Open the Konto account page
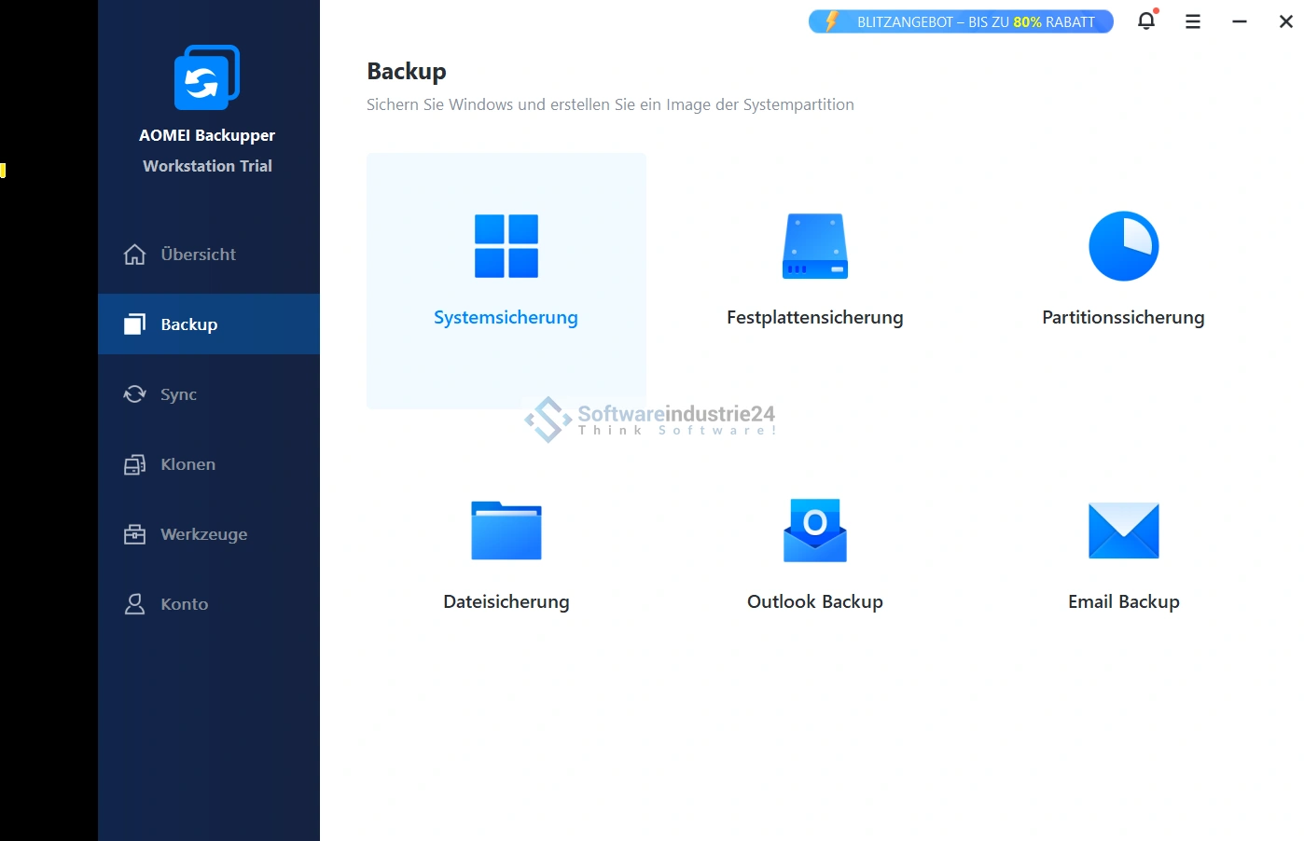 [184, 604]
